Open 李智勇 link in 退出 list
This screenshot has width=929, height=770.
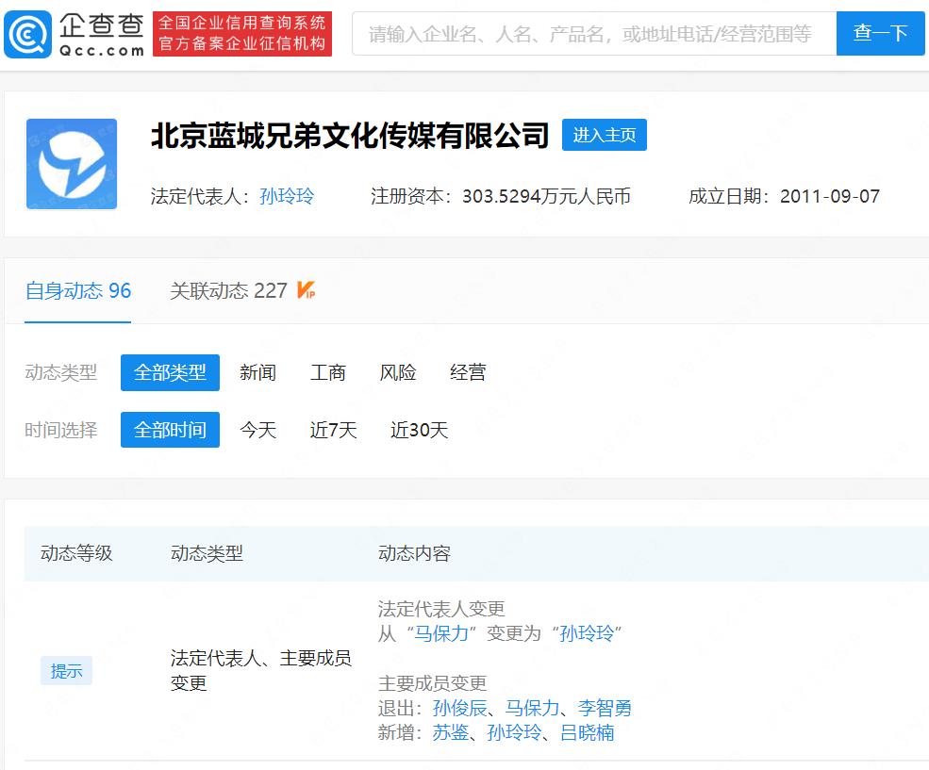(x=605, y=708)
